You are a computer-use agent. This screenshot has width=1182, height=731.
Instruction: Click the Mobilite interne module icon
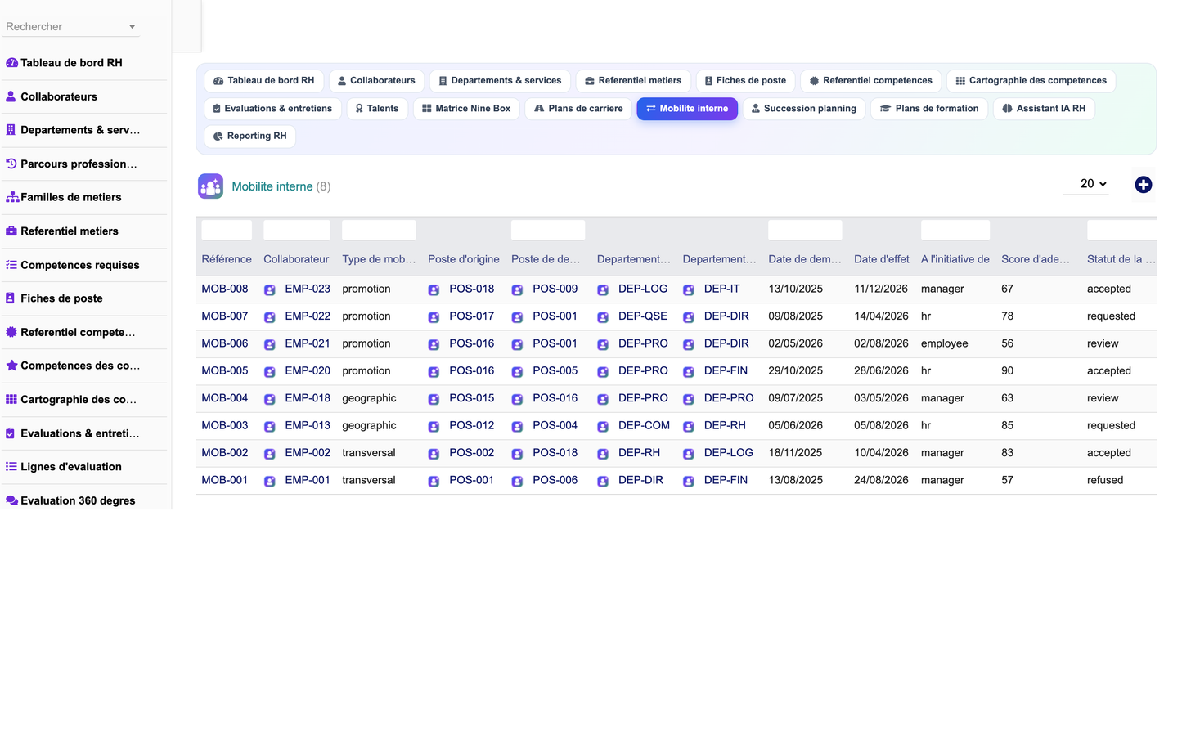pyautogui.click(x=210, y=186)
